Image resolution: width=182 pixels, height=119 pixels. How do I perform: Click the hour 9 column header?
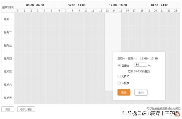79,11
